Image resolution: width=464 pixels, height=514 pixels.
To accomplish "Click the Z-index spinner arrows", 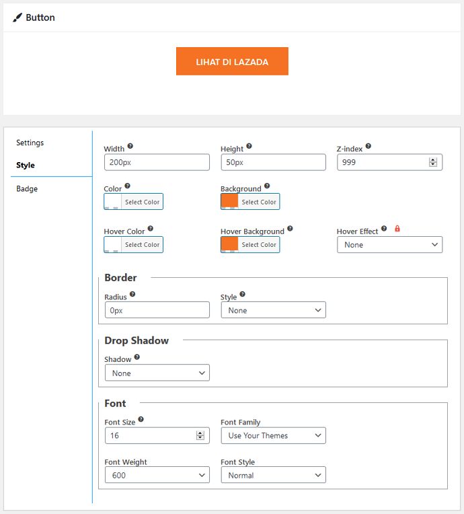I will 433,162.
